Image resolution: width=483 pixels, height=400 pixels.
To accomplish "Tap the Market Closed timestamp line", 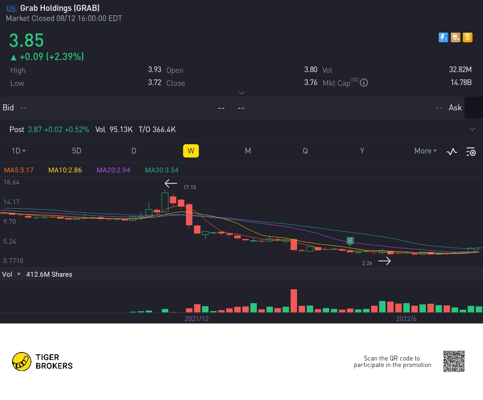I will (x=64, y=19).
